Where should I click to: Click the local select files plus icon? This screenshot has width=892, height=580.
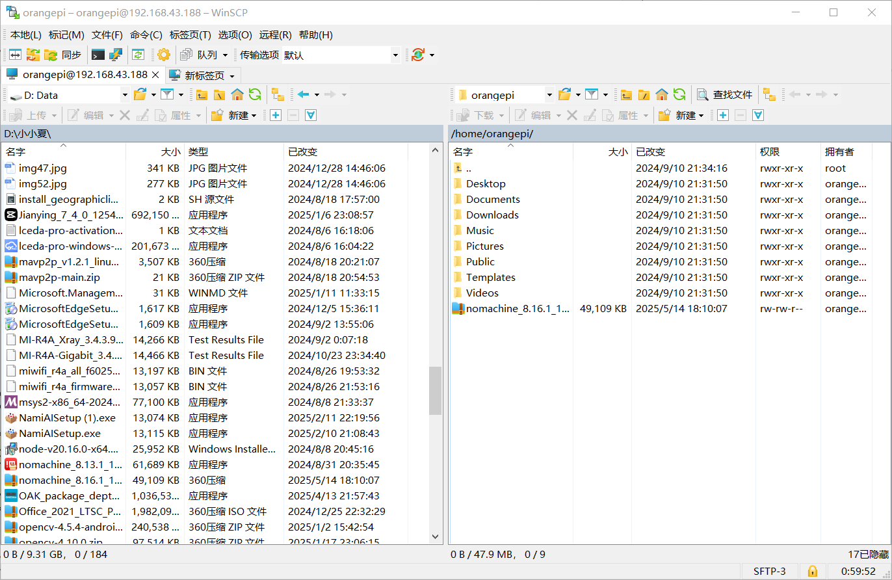pyautogui.click(x=276, y=115)
